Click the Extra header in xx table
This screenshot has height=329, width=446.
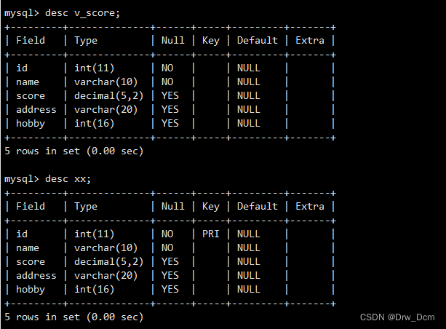[310, 206]
